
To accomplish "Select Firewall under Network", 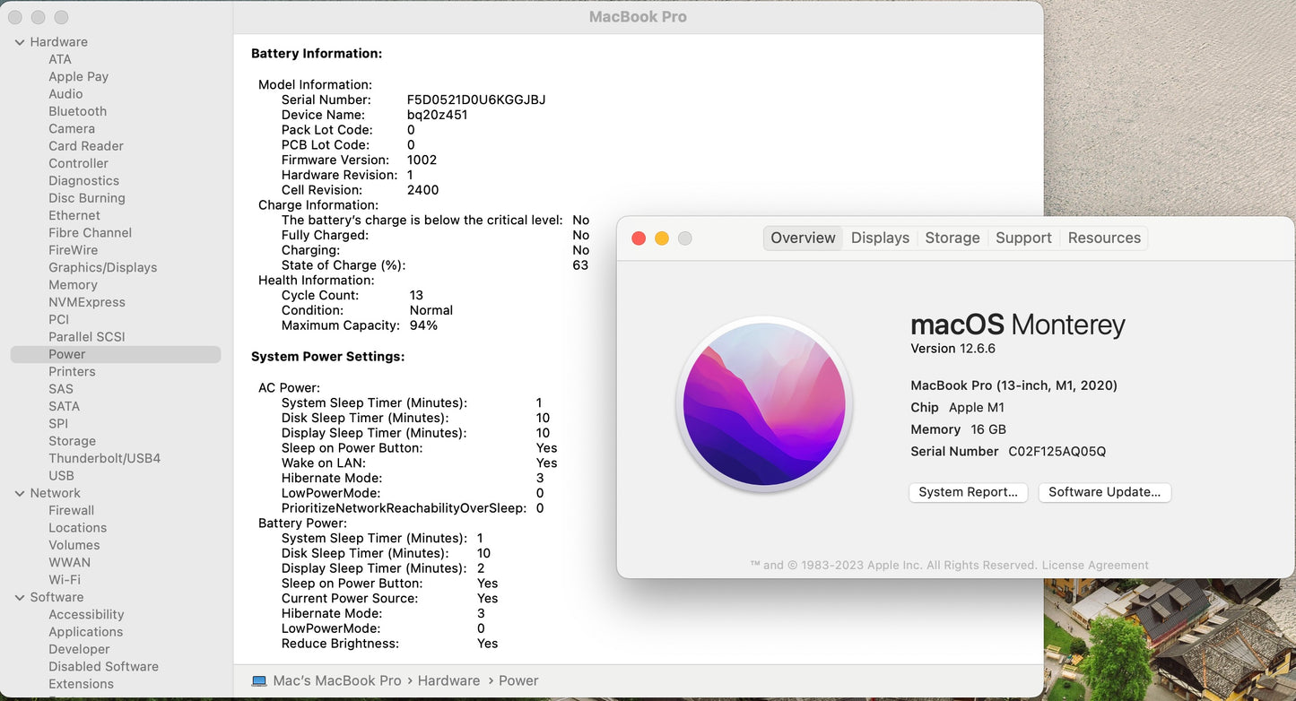I will point(72,510).
